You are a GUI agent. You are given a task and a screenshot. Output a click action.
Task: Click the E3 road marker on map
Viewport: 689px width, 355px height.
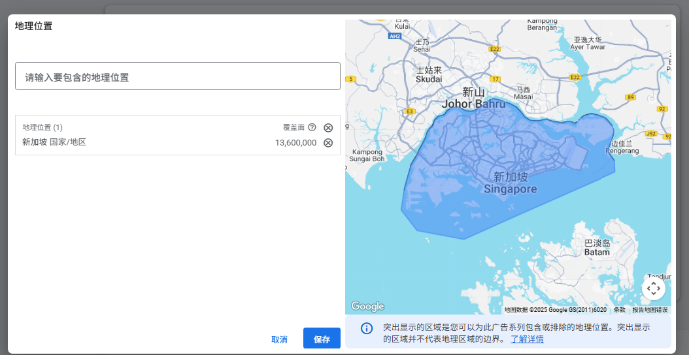(x=410, y=112)
